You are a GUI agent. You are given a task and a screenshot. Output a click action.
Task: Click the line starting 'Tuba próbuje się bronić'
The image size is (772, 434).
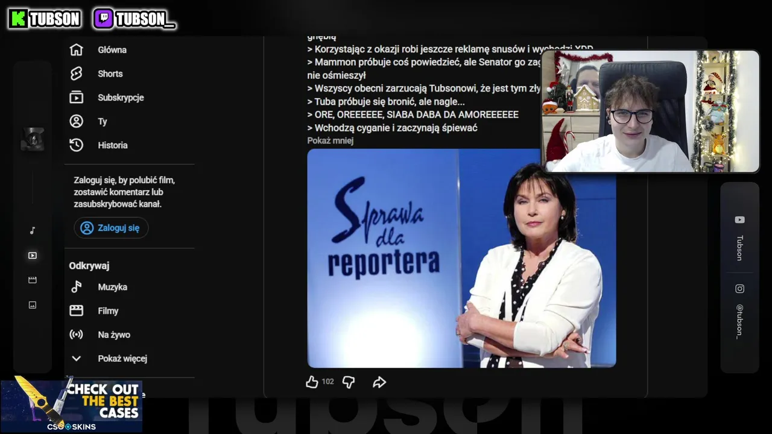pos(386,102)
